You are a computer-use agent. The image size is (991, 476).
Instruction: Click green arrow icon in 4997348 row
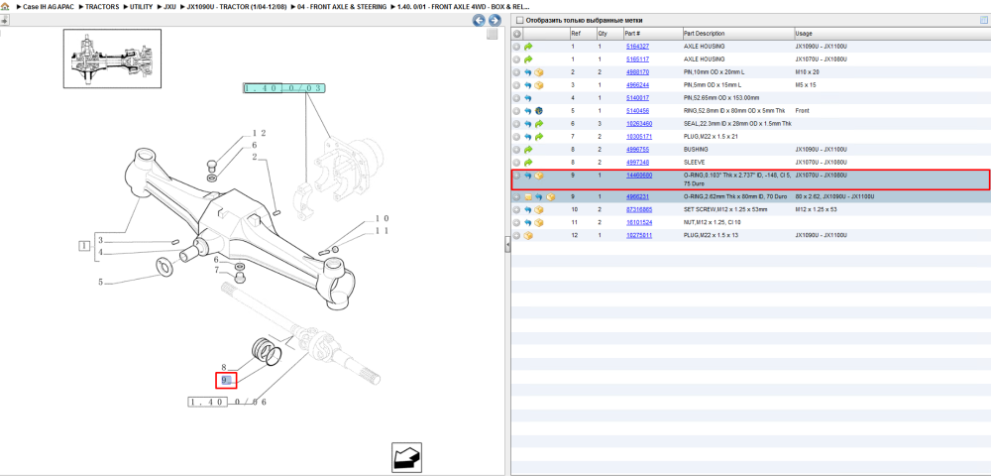[528, 163]
